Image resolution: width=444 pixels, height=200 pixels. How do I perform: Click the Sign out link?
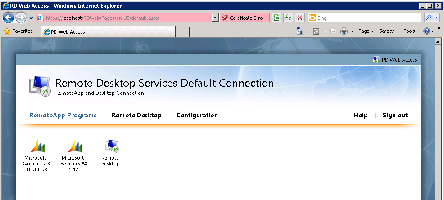(x=395, y=115)
